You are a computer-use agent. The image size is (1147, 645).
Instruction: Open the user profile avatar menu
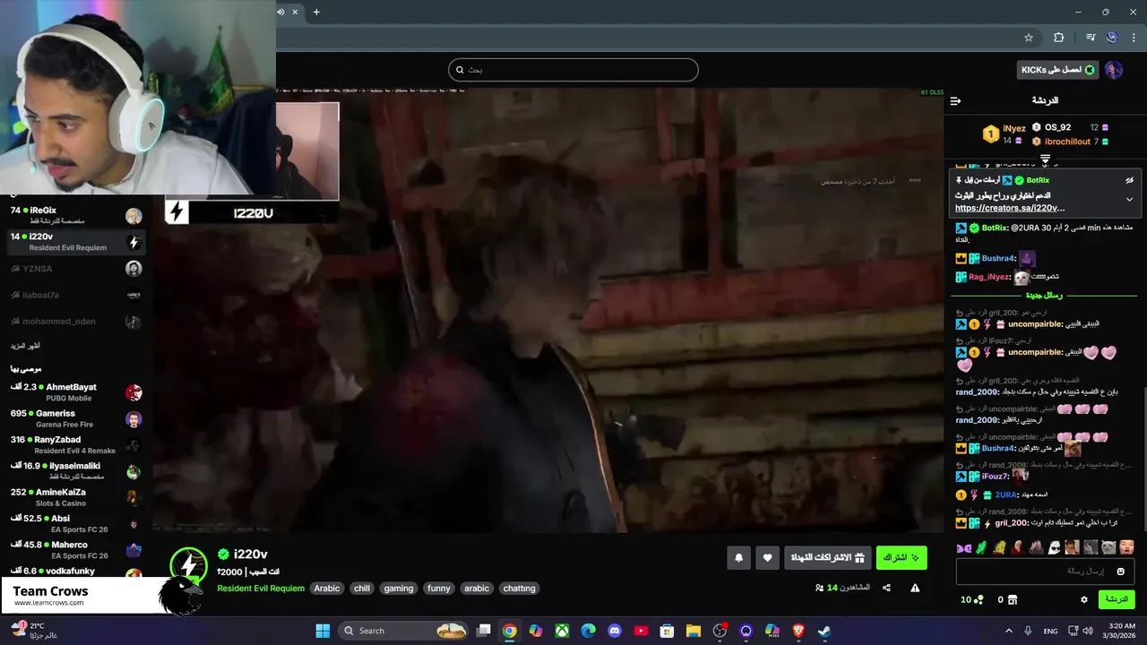pyautogui.click(x=1114, y=70)
